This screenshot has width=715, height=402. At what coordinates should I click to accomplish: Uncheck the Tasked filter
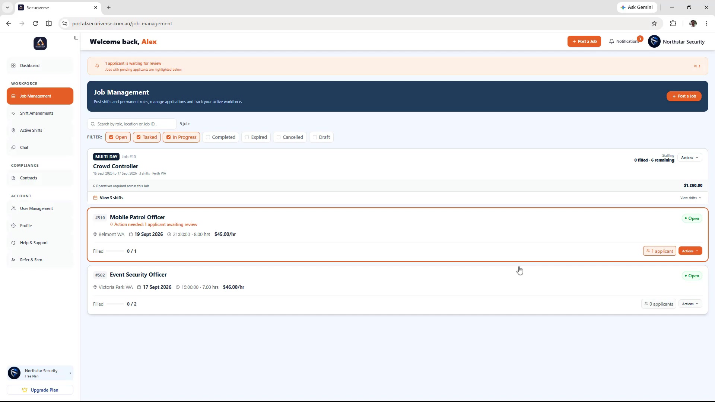click(x=147, y=137)
